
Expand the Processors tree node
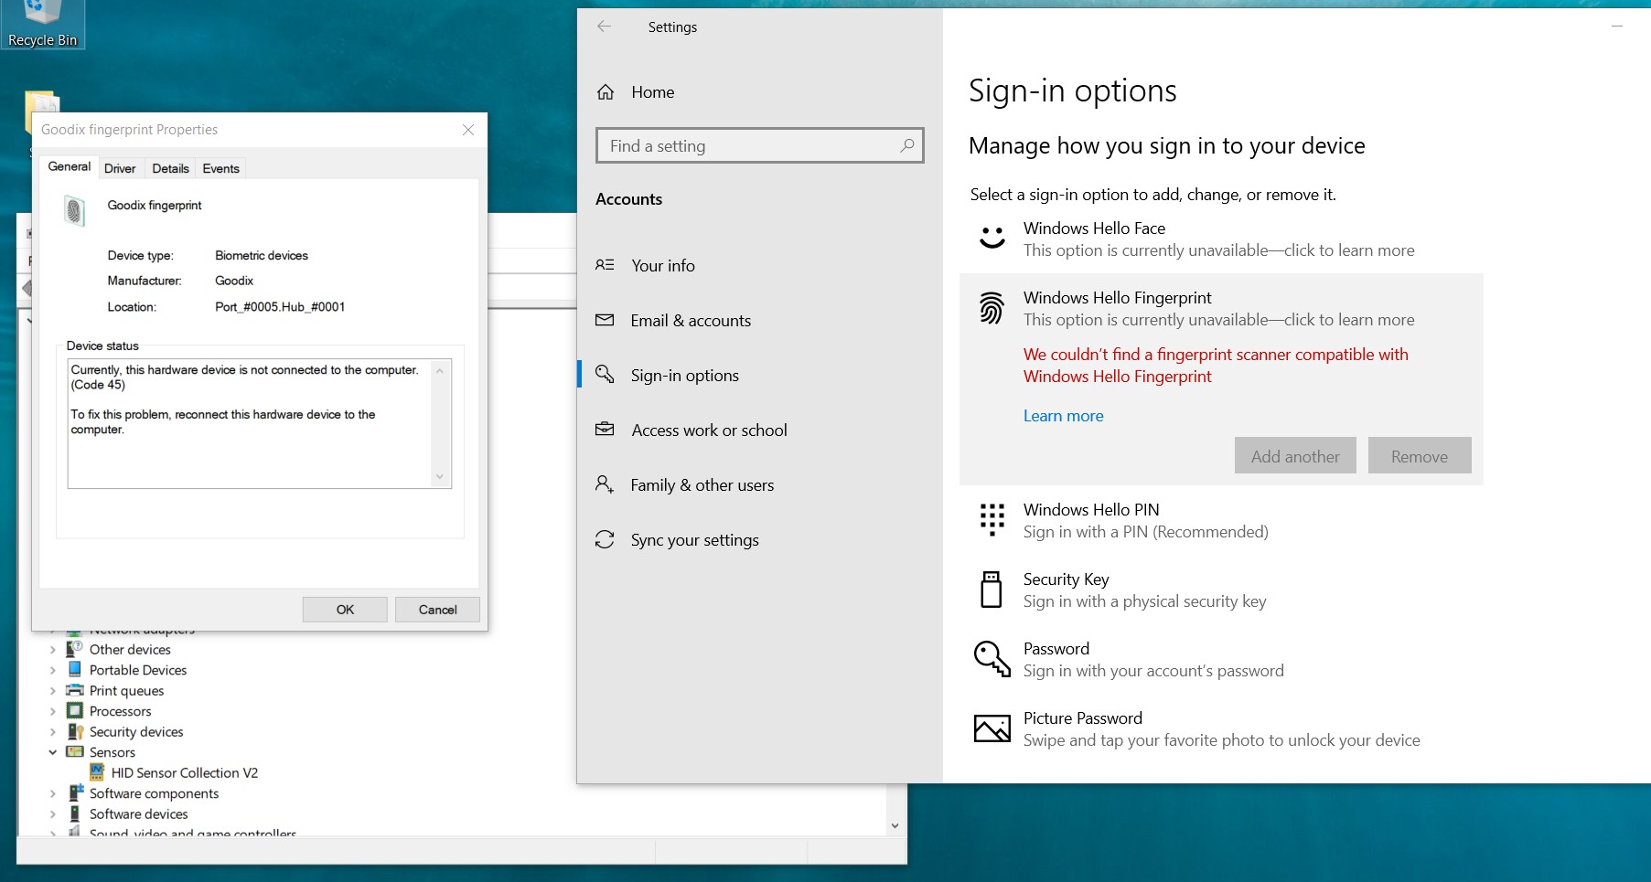(x=53, y=711)
